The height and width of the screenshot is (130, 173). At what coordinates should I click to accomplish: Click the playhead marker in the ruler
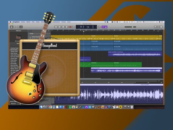[x=84, y=32]
